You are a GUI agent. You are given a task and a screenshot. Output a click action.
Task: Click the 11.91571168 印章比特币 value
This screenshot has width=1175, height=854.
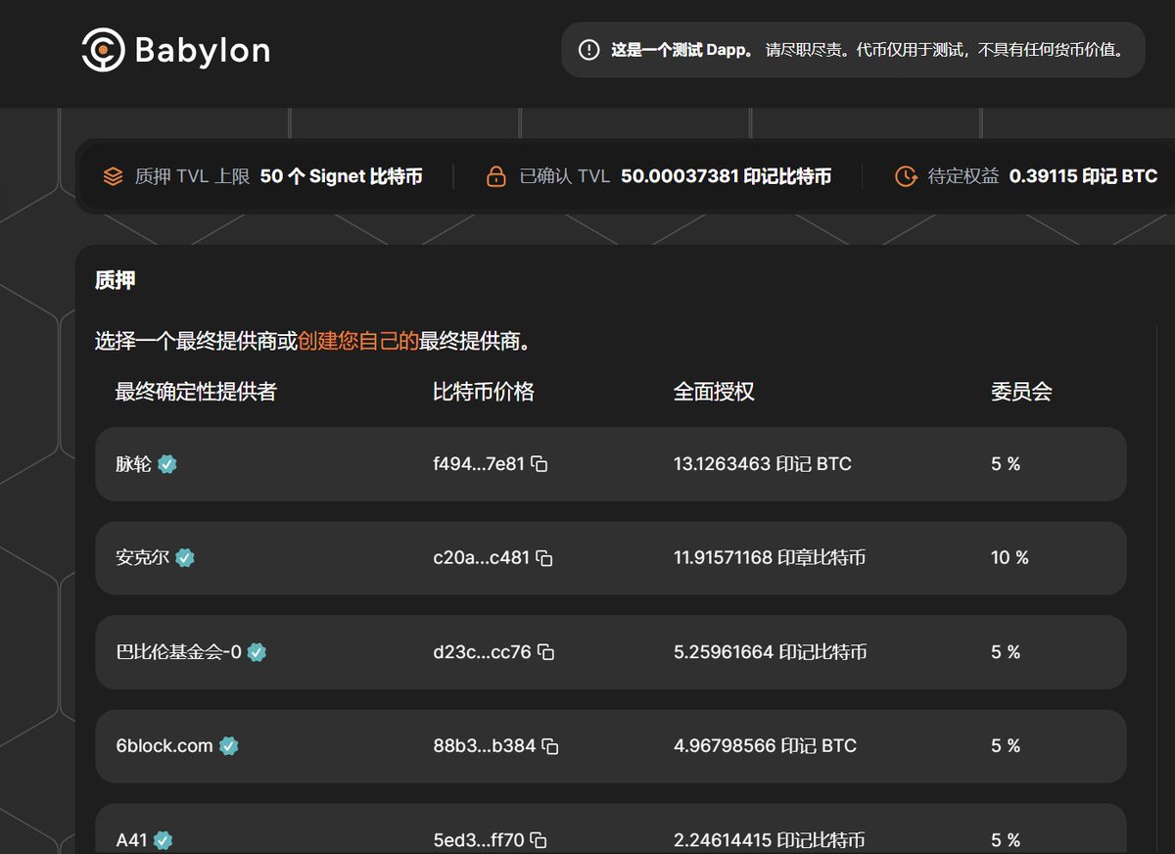tap(770, 558)
